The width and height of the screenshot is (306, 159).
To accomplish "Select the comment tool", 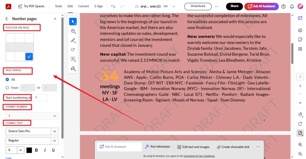I will [x=73, y=31].
